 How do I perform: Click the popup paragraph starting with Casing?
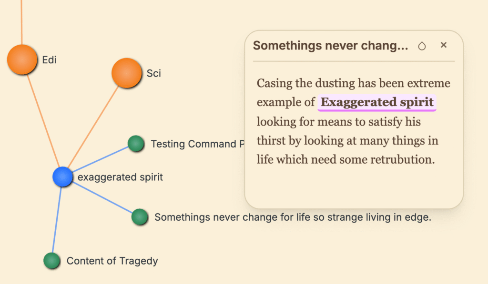coord(353,121)
